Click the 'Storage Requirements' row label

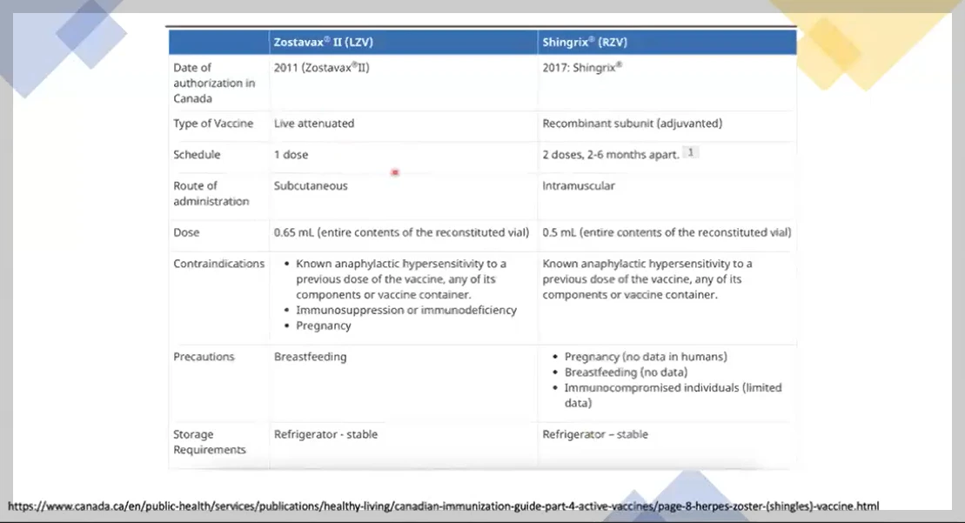pos(209,442)
